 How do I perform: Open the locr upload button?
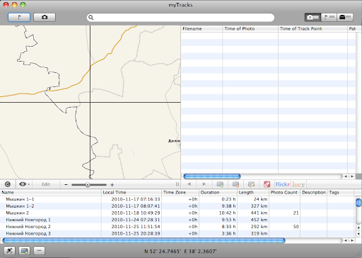click(298, 184)
